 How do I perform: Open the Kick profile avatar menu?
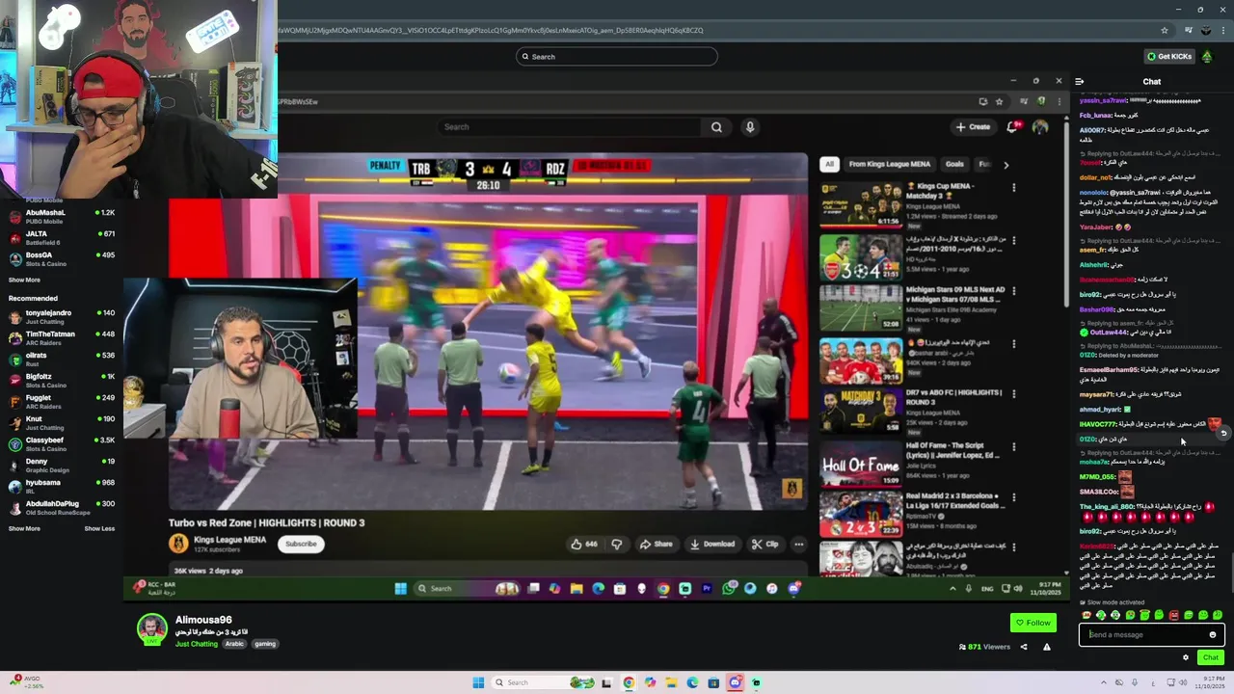(x=1207, y=57)
